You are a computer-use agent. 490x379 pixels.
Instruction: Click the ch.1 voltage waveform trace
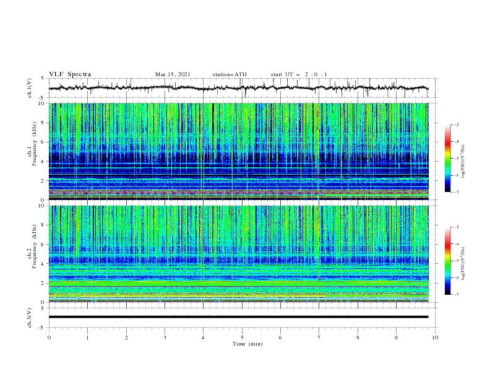pyautogui.click(x=238, y=88)
